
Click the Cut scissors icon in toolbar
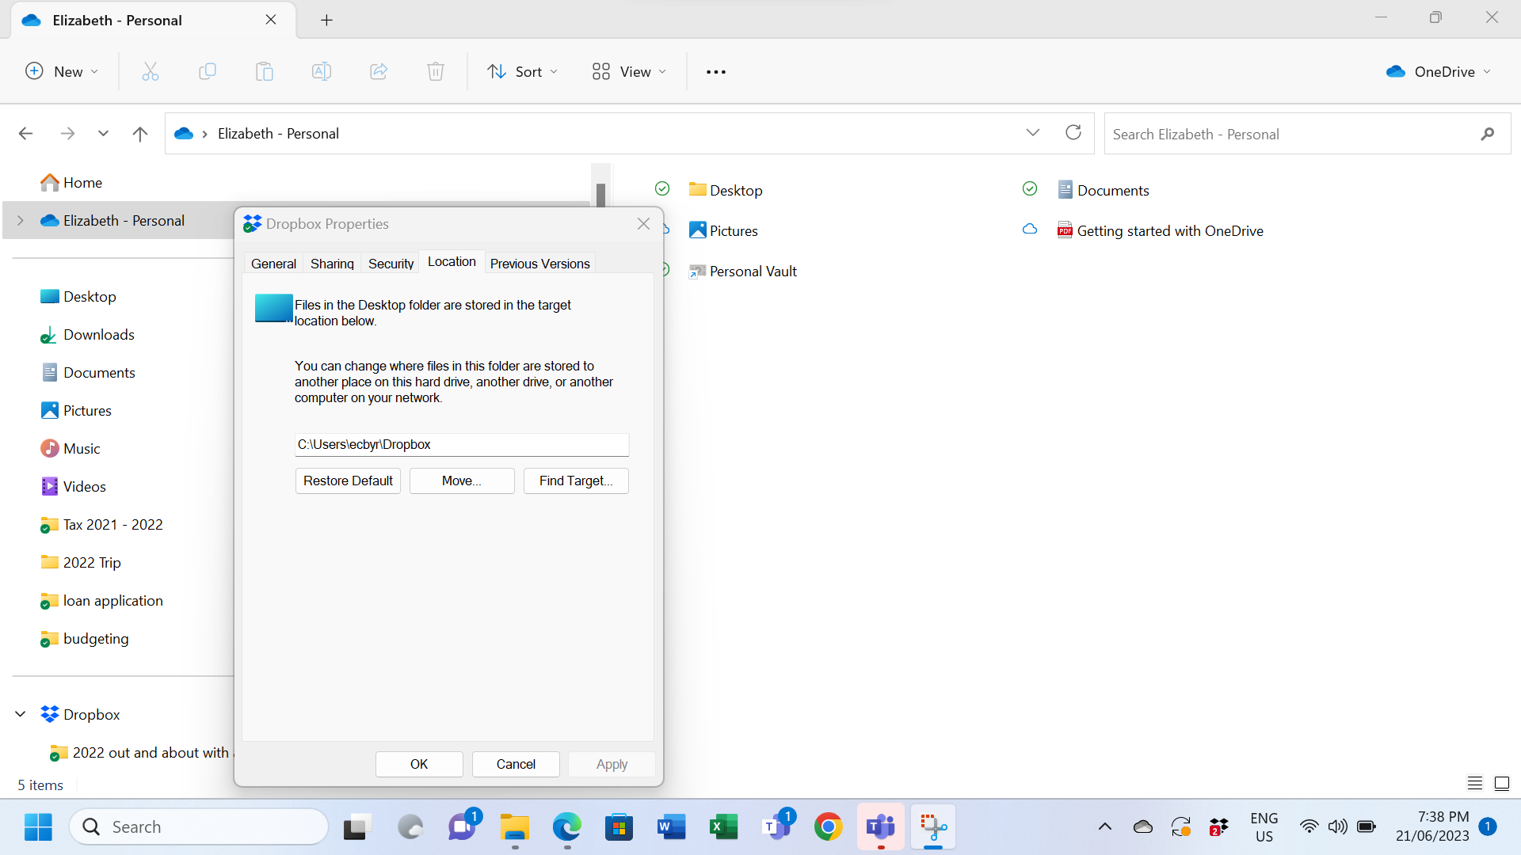(151, 72)
